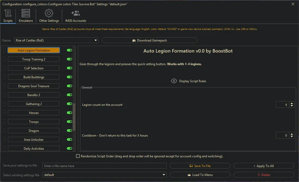Image resolution: width=299 pixels, height=182 pixels.
Task: Open the existing settings file dropdown
Action: coord(104,175)
